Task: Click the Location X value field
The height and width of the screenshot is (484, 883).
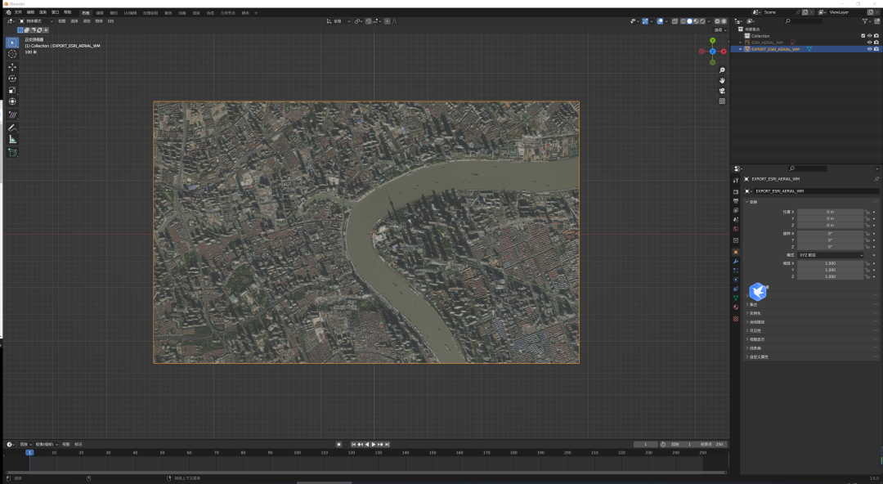Action: coord(830,212)
